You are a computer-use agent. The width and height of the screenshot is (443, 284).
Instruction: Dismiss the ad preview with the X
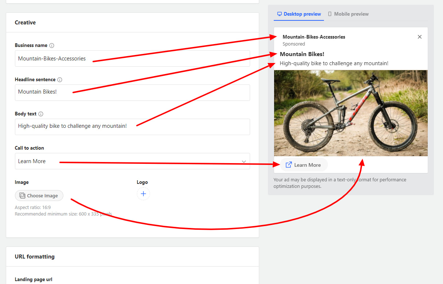pyautogui.click(x=419, y=37)
